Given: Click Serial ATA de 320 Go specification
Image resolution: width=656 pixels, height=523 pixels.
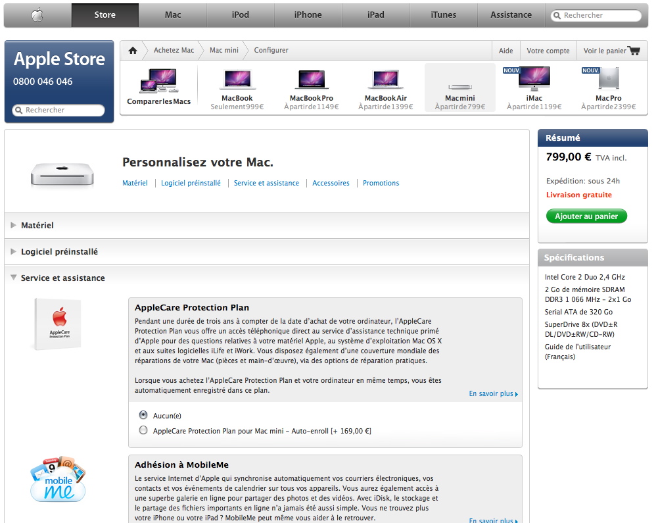Looking at the screenshot, I should point(578,312).
